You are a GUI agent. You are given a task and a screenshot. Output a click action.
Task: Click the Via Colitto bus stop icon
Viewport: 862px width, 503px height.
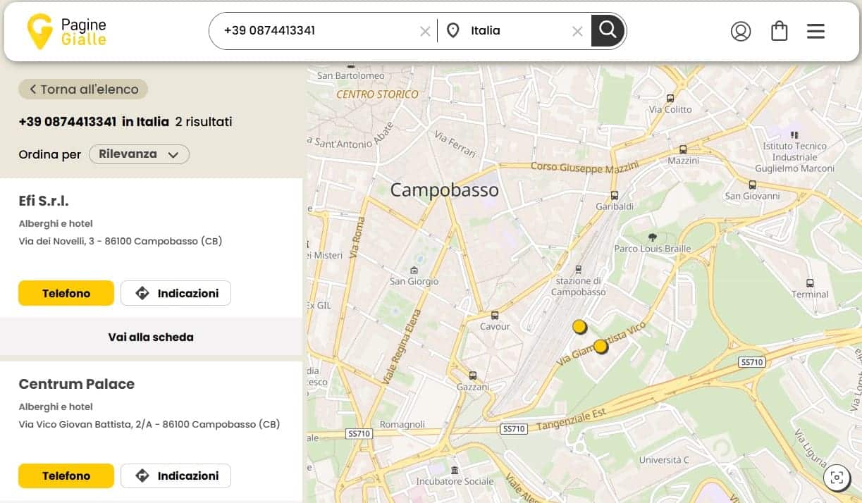(x=670, y=99)
